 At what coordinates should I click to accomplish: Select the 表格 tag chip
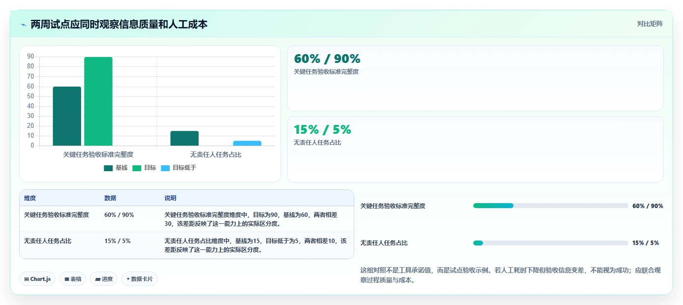tap(73, 279)
